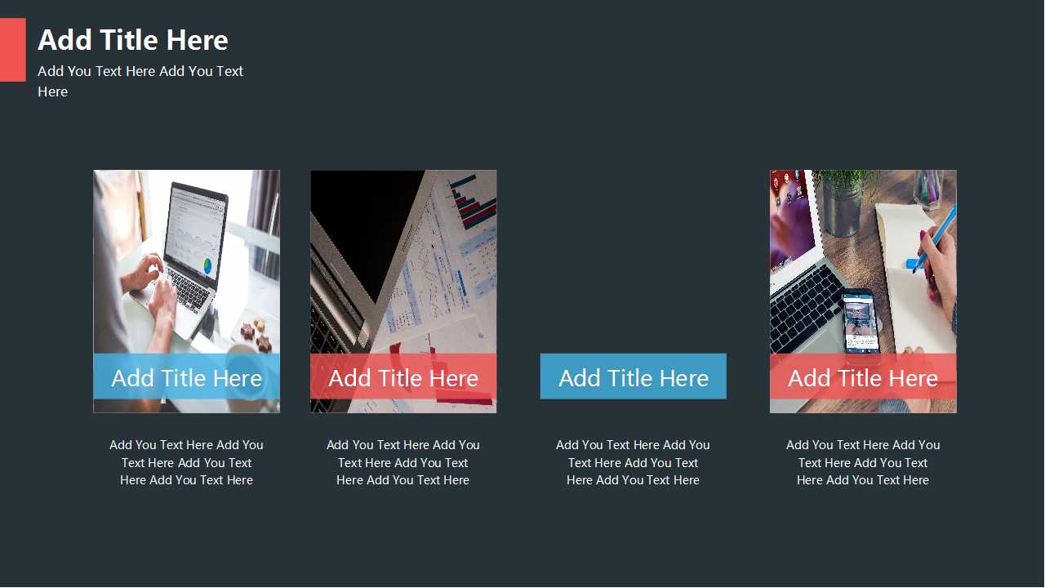Viewport: 1045px width, 588px height.
Task: Select the subtitle text under the main heading
Action: click(140, 81)
